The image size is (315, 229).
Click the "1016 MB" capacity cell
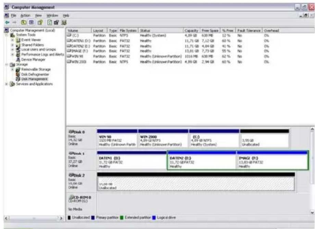pyautogui.click(x=191, y=56)
